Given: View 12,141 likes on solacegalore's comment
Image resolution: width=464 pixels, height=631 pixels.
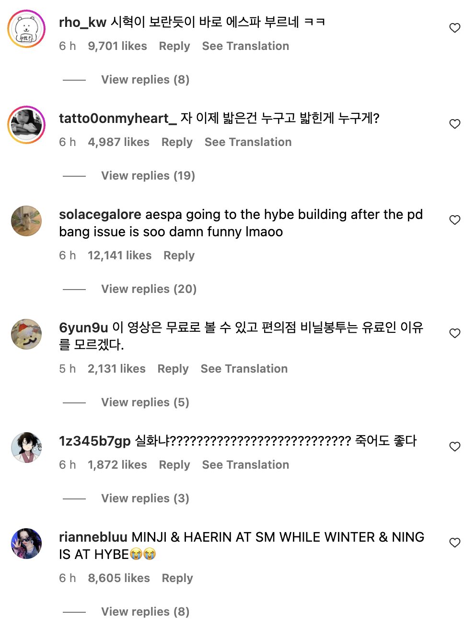Looking at the screenshot, I should coord(119,255).
